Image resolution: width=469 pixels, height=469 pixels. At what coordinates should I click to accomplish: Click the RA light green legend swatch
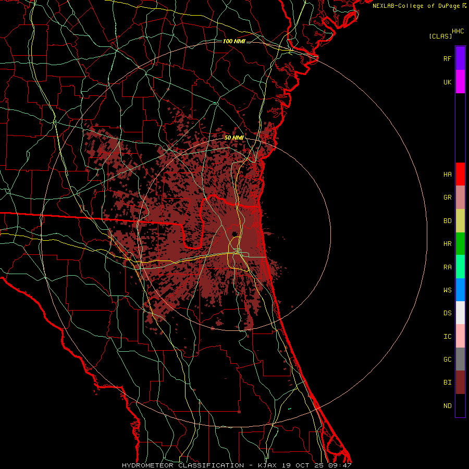click(x=460, y=267)
